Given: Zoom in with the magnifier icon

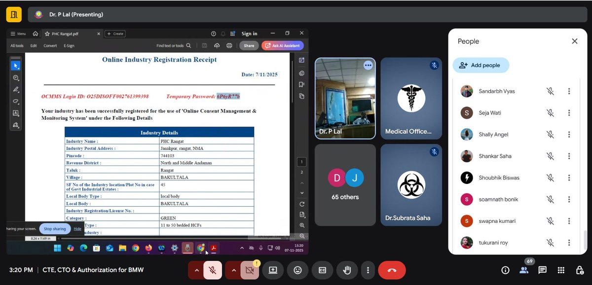Looking at the screenshot, I should 302,226.
